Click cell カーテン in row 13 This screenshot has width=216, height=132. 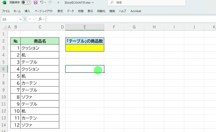[x=40, y=118]
